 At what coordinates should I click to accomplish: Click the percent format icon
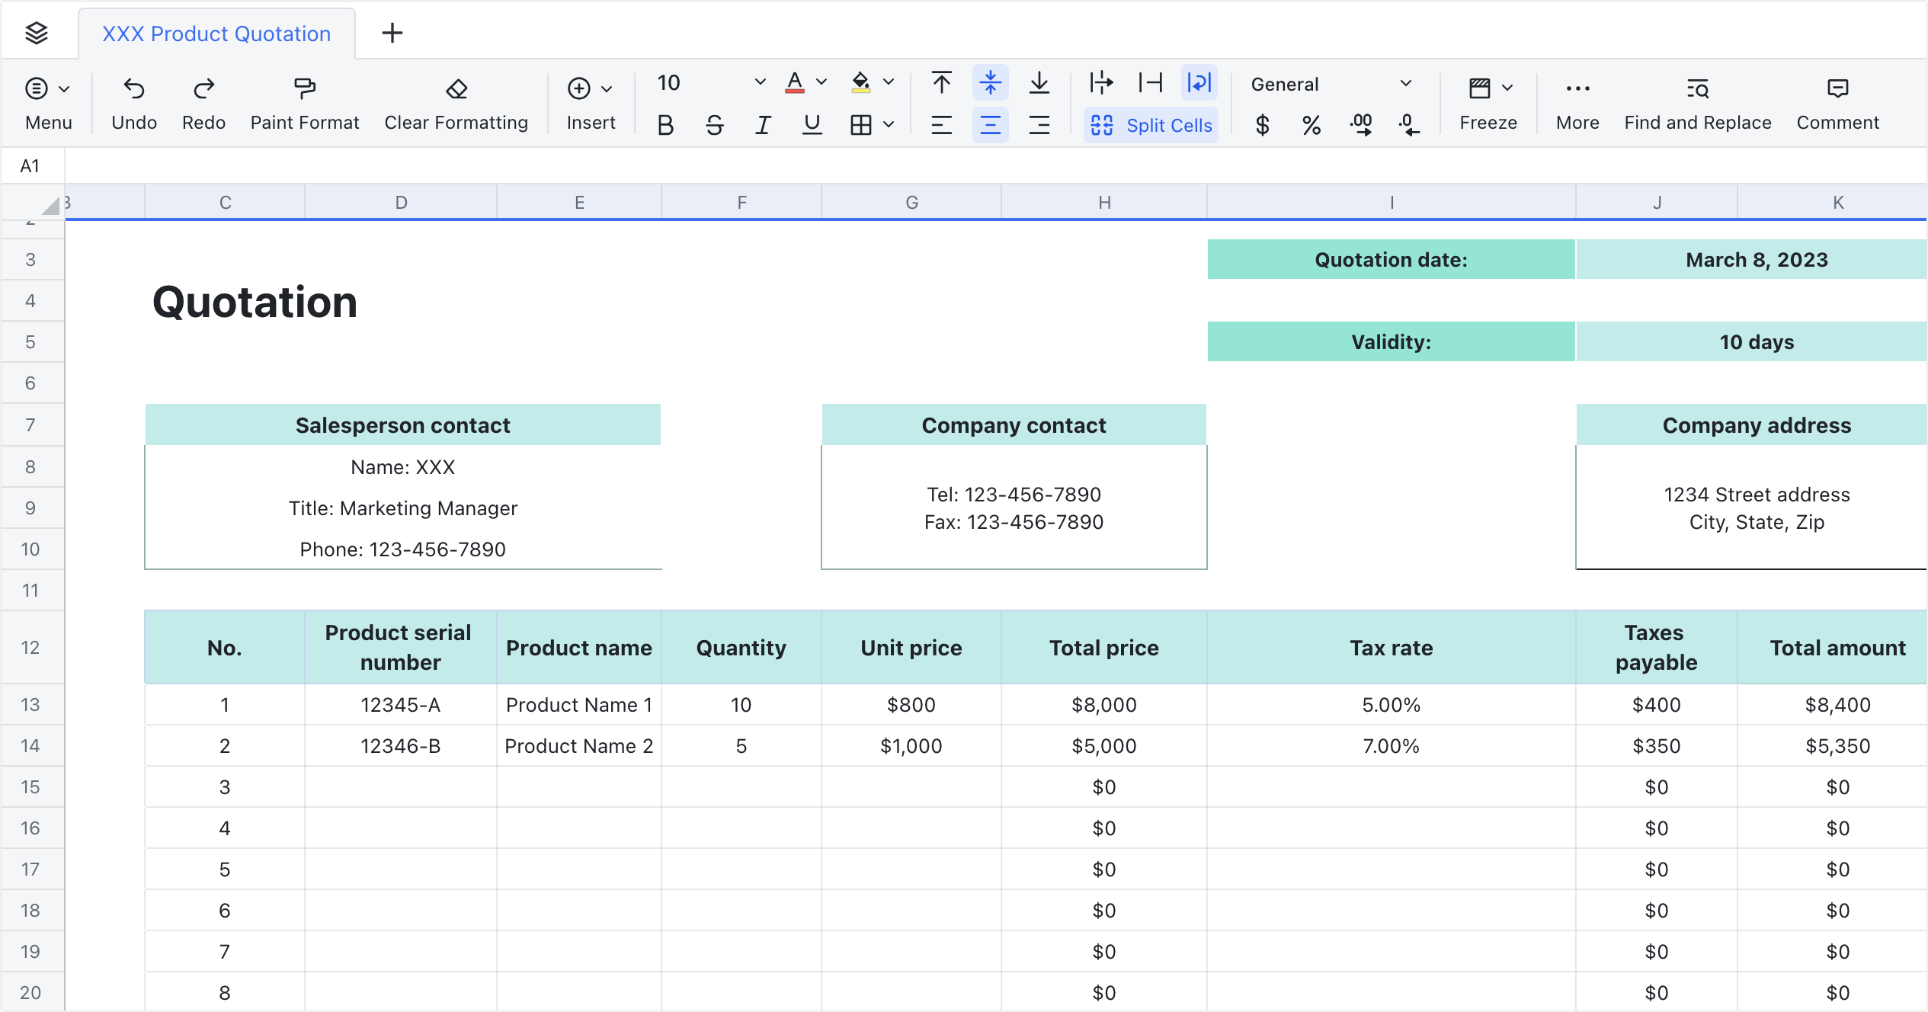pos(1311,125)
